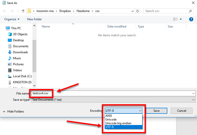Click the Up one level arrow icon
The height and width of the screenshot is (135, 197).
(x=23, y=11)
